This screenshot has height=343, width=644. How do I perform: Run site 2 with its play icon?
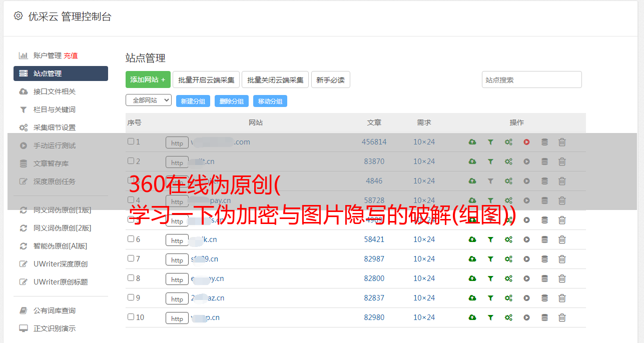(x=526, y=161)
